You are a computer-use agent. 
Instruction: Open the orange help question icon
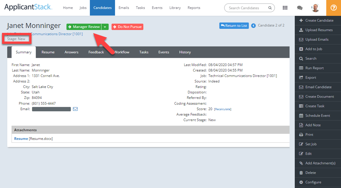(x=334, y=8)
